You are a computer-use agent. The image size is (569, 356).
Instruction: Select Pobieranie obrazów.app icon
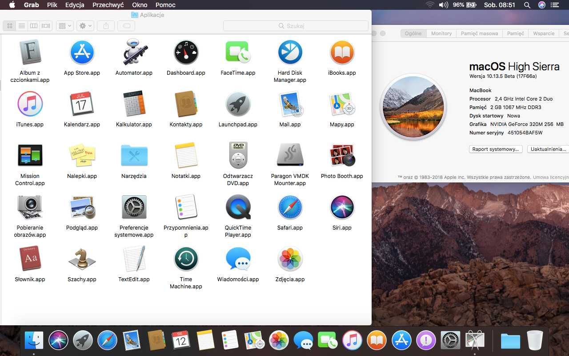click(x=30, y=207)
